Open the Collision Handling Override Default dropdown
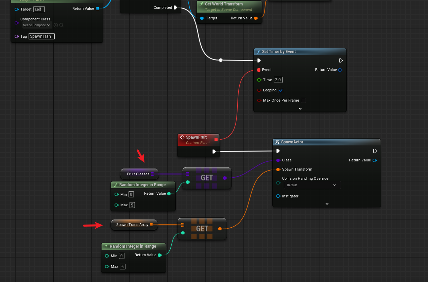428x282 pixels. 312,185
